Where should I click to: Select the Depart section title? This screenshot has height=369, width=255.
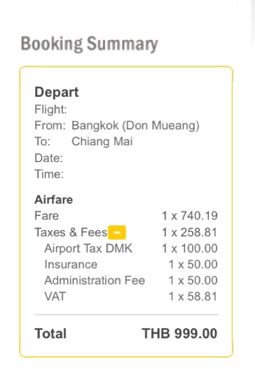pos(57,92)
